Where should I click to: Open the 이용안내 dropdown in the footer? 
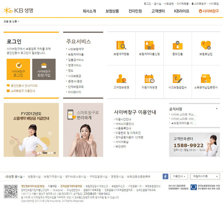click(x=179, y=176)
